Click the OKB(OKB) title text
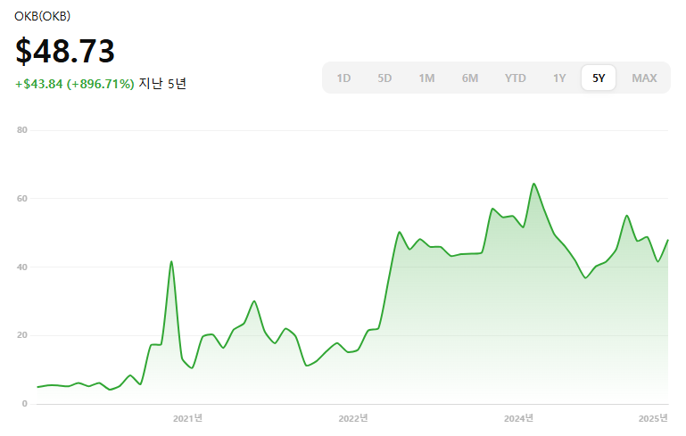This screenshot has width=686, height=436. click(43, 16)
